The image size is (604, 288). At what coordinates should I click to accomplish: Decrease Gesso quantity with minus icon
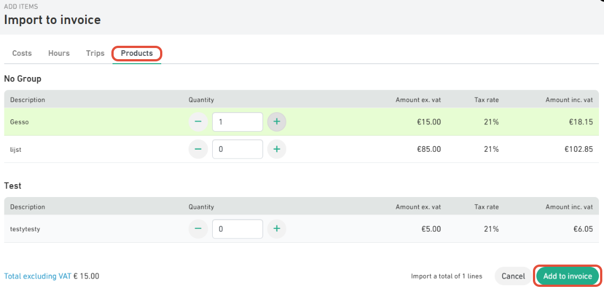198,122
